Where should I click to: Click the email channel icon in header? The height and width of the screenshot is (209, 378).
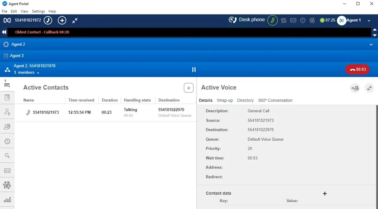click(293, 20)
